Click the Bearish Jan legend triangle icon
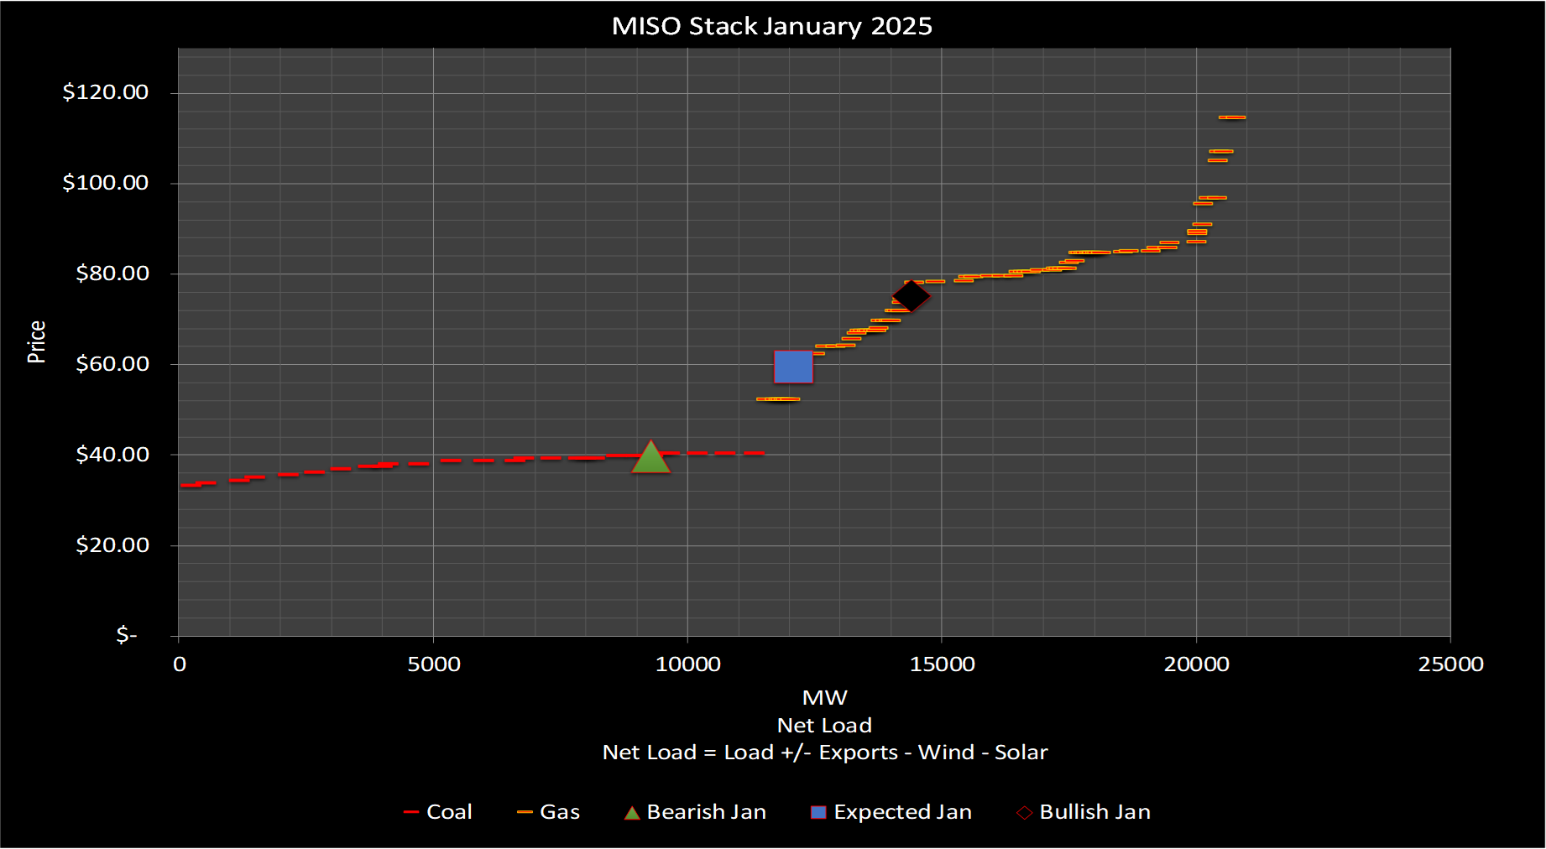The image size is (1546, 849). point(632,813)
